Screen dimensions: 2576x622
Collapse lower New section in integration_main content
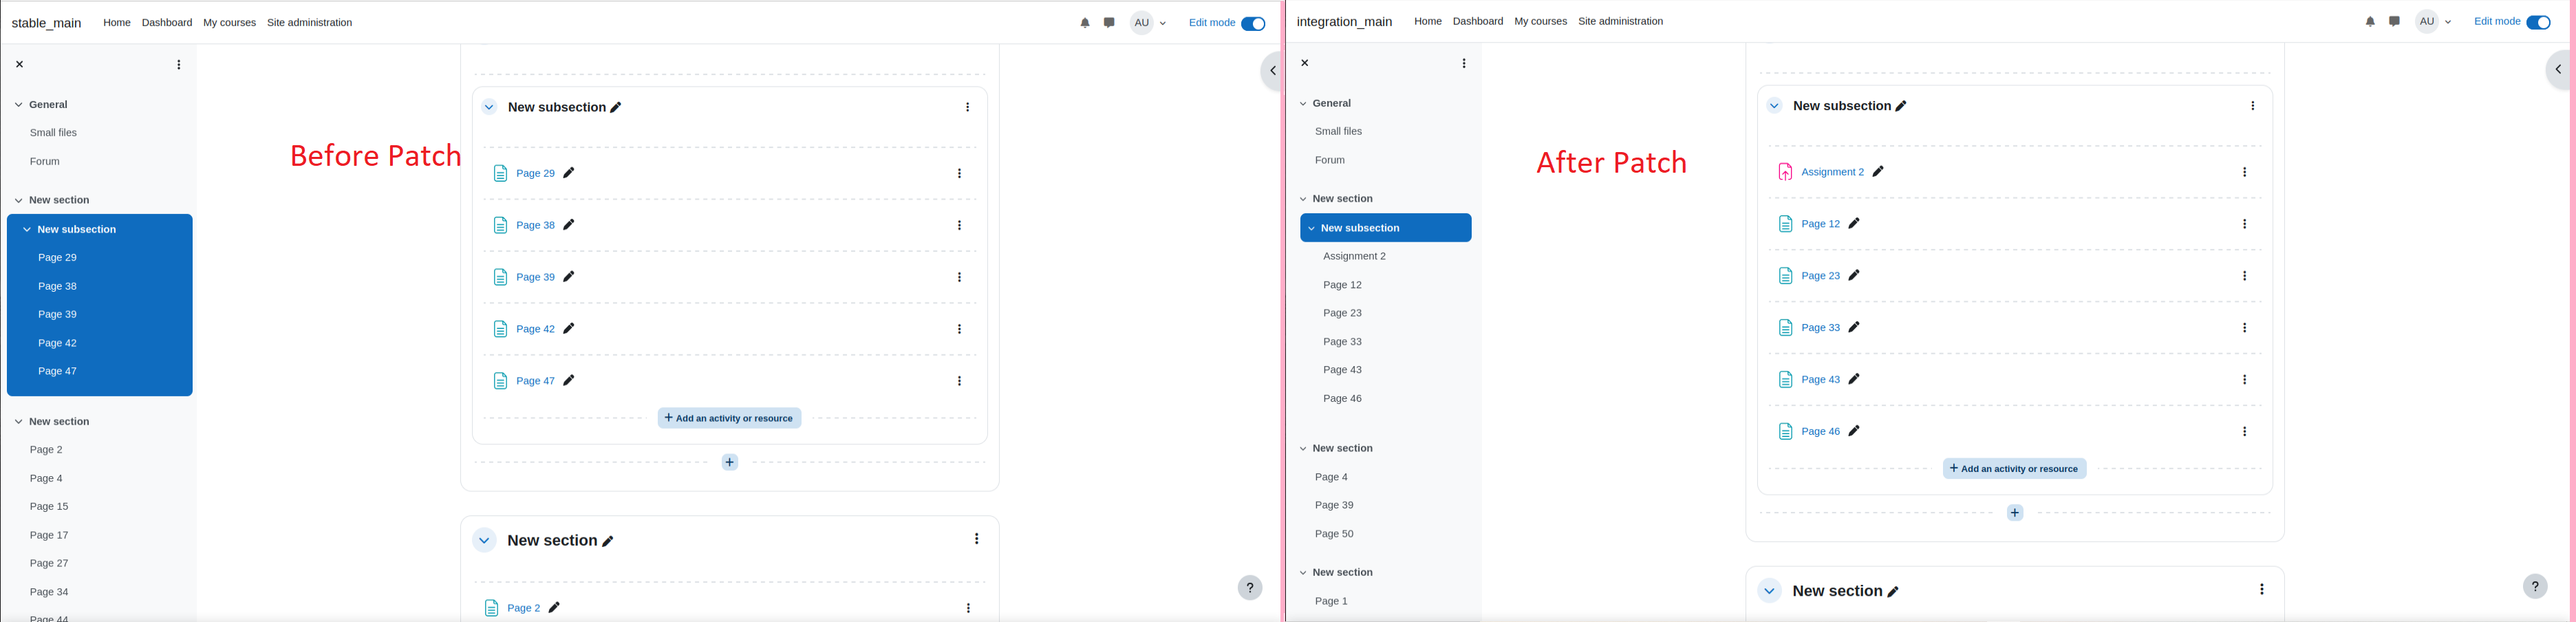pos(1769,591)
